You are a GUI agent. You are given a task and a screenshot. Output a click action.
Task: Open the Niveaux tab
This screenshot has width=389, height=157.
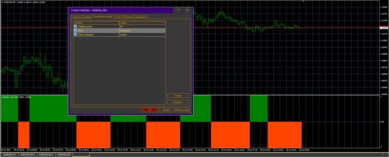(x=128, y=17)
